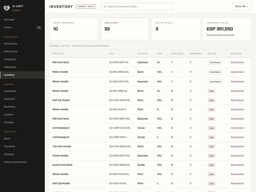Select the Total Products card
The height and width of the screenshot is (192, 256).
click(x=74, y=29)
